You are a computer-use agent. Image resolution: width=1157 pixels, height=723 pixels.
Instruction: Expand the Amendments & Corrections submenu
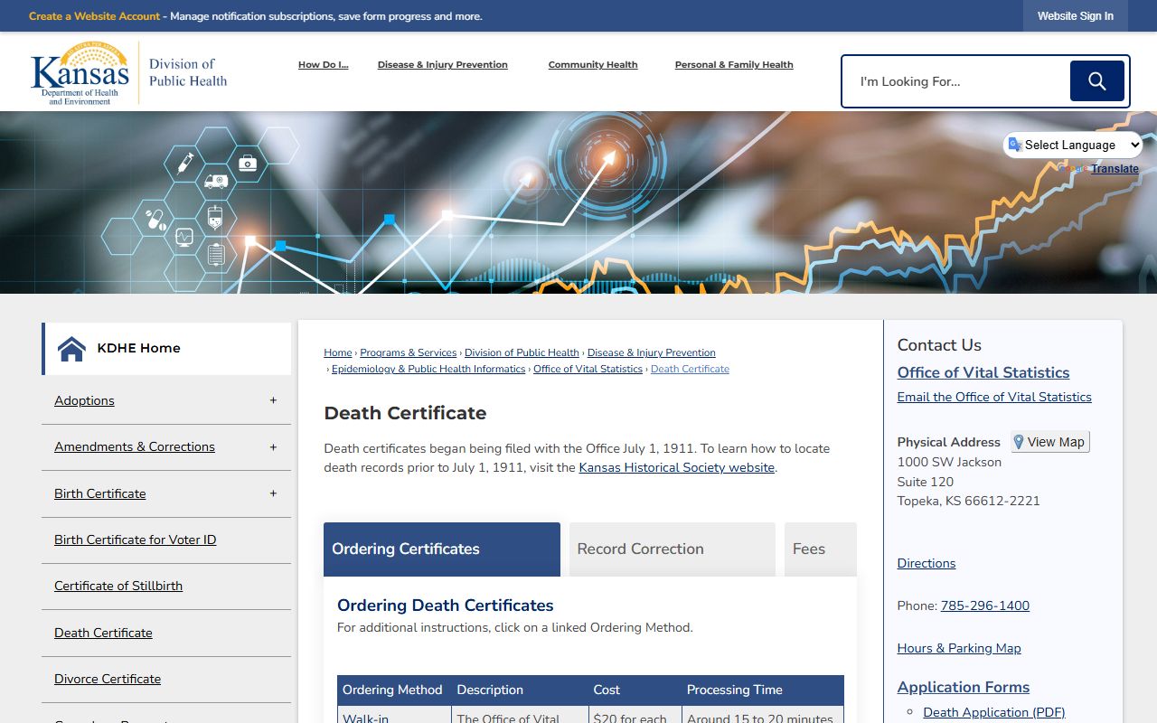tap(273, 446)
